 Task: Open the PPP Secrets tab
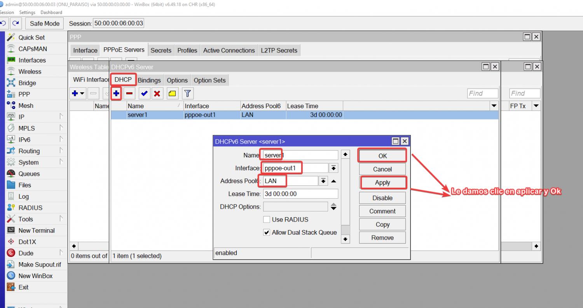click(x=161, y=50)
